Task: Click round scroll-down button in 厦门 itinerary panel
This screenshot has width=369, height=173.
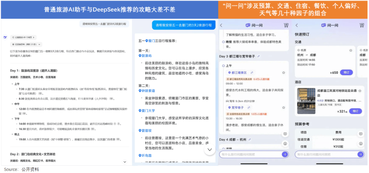Action: pyautogui.click(x=210, y=150)
